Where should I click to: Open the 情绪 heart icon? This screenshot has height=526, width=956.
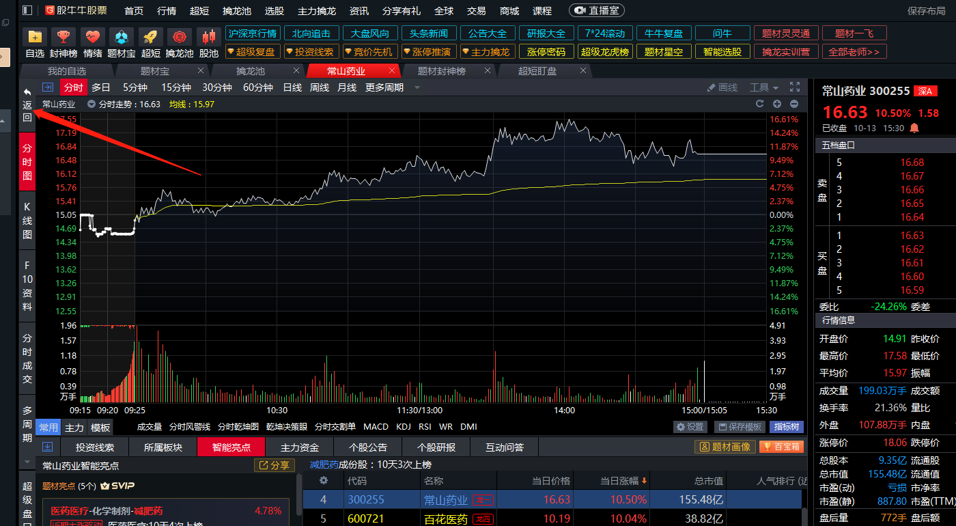(93, 37)
